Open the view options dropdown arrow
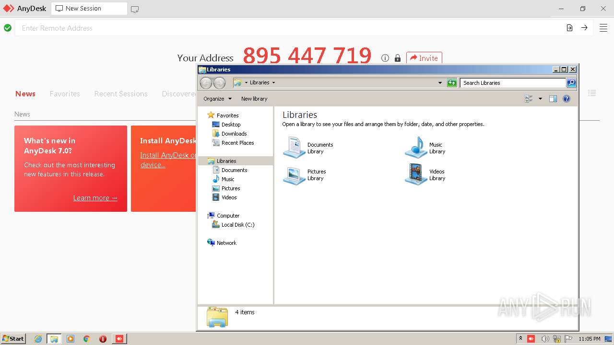This screenshot has height=345, width=614. 540,99
